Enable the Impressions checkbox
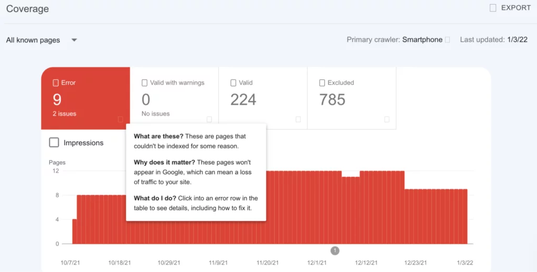 tap(54, 143)
